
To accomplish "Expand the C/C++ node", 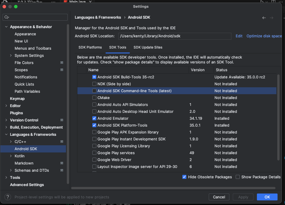I will coord(11,142).
